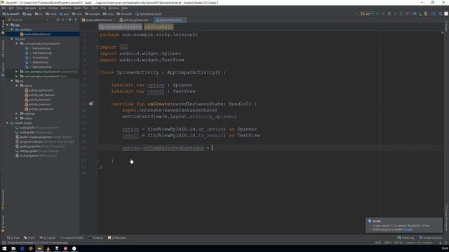Click the lateinit var result declaration line
449x252 pixels.
(153, 92)
